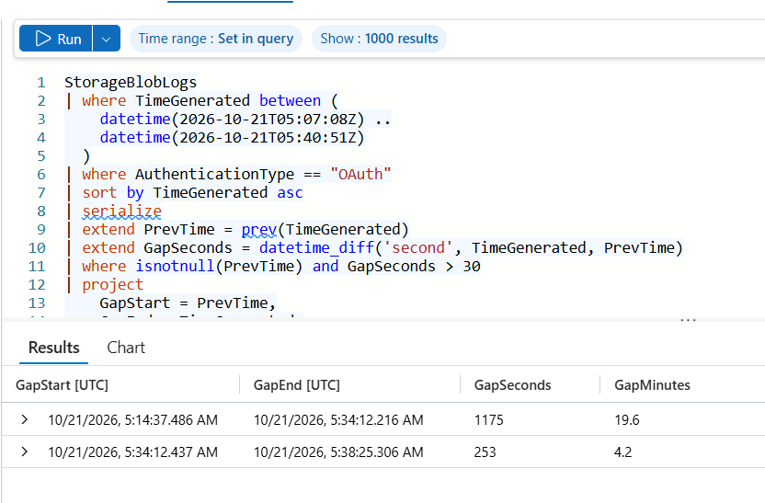Select the GapSeconds value 253
This screenshot has width=765, height=503.
(x=485, y=452)
